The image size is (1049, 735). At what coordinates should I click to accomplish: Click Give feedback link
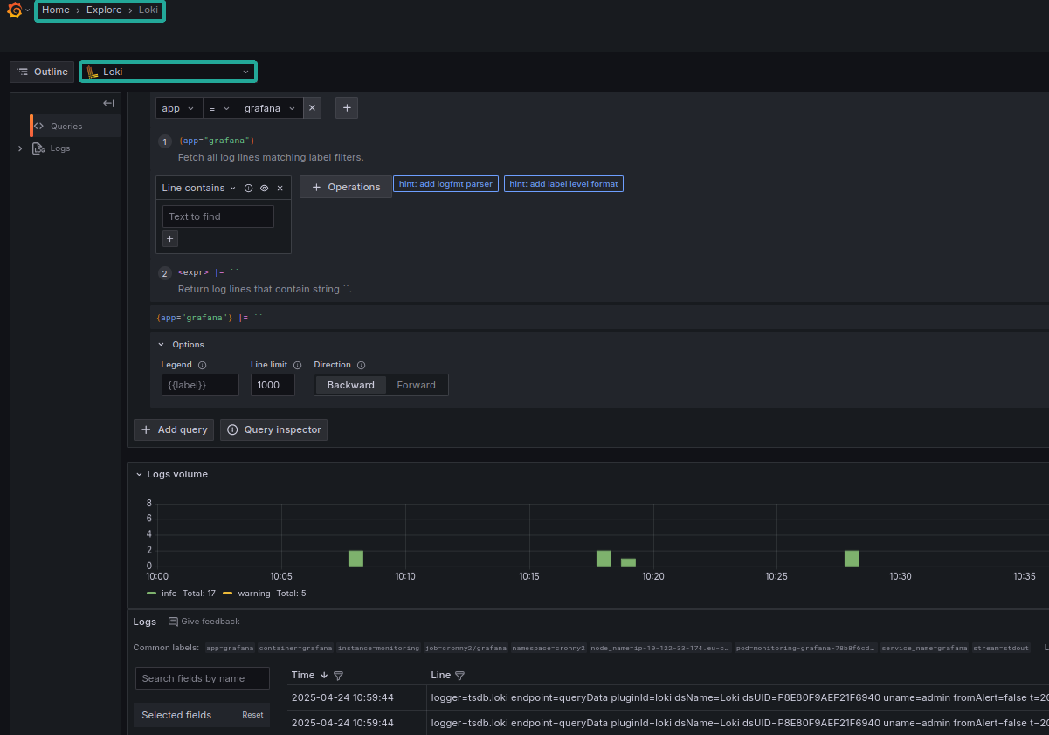204,622
